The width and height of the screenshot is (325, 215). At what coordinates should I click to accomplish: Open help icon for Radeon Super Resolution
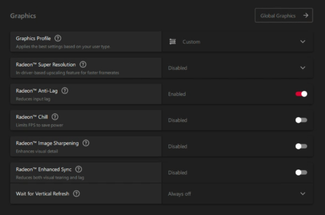tap(83, 64)
